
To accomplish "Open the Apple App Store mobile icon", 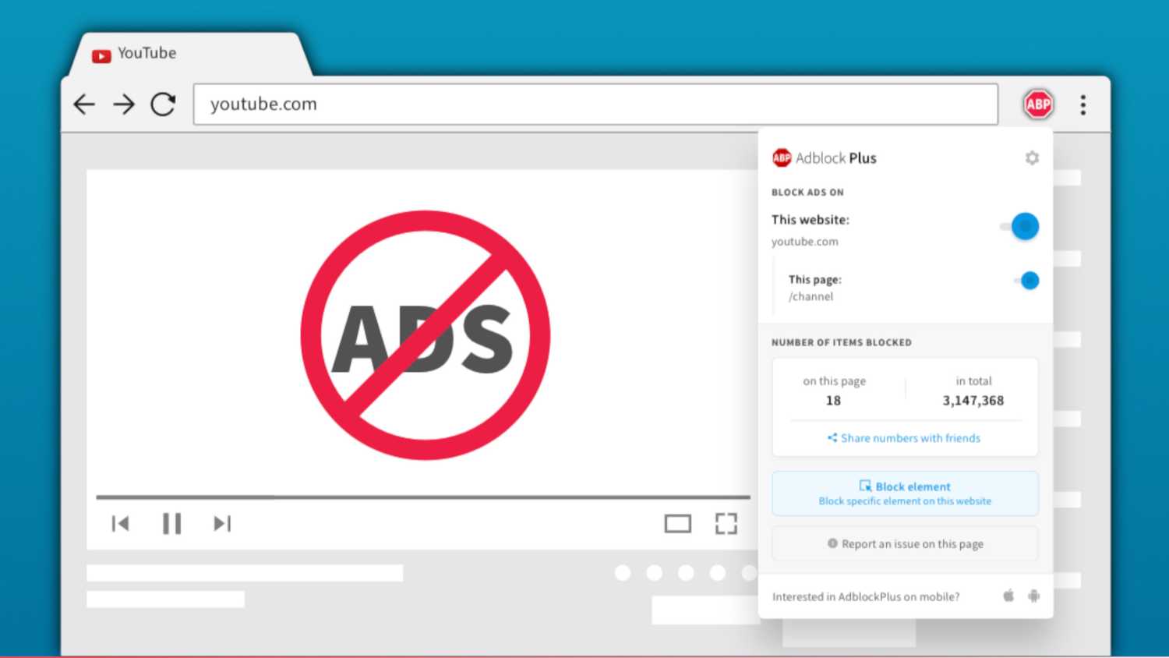I will click(1008, 596).
